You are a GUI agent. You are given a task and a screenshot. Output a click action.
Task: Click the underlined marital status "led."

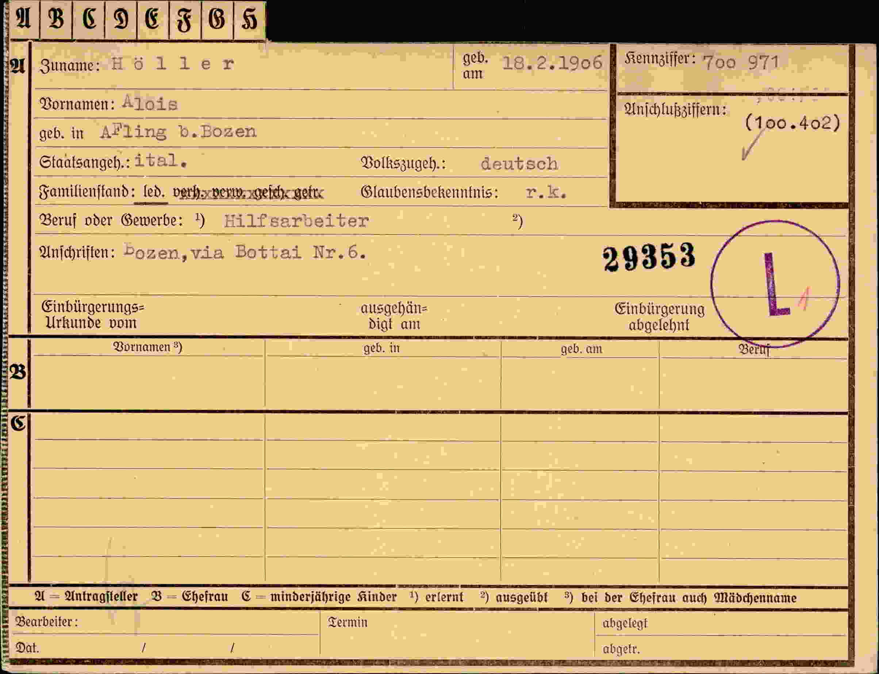[154, 192]
